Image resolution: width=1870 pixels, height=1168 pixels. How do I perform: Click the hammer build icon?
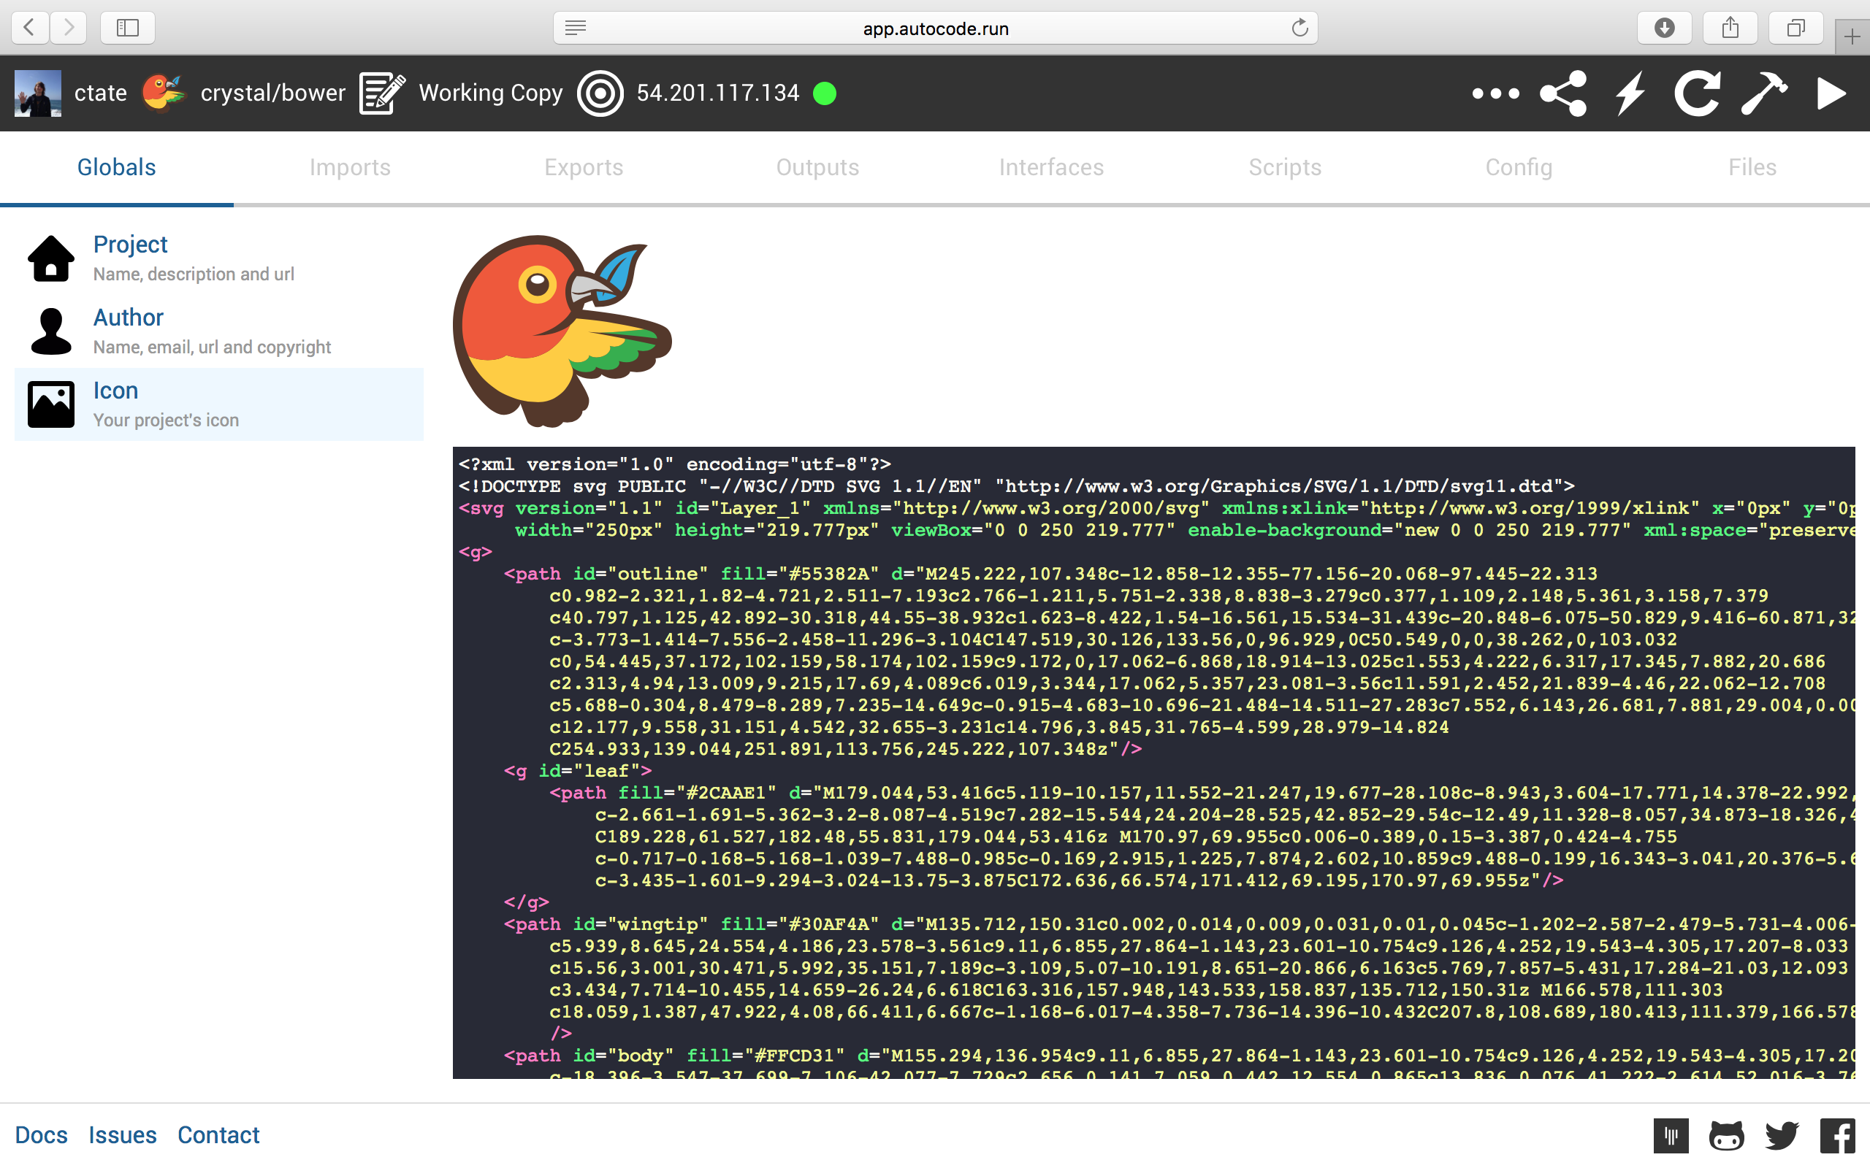(1763, 93)
